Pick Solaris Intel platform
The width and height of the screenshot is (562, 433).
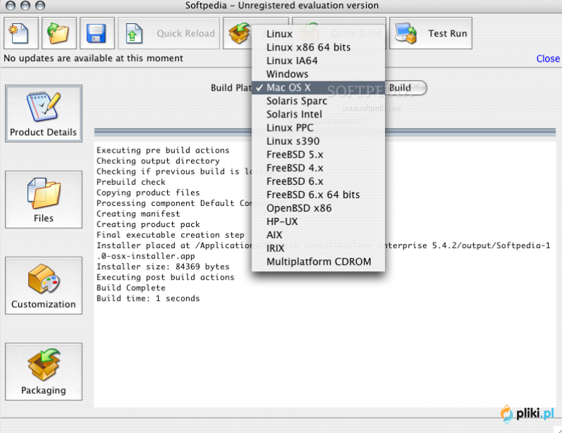(x=318, y=114)
